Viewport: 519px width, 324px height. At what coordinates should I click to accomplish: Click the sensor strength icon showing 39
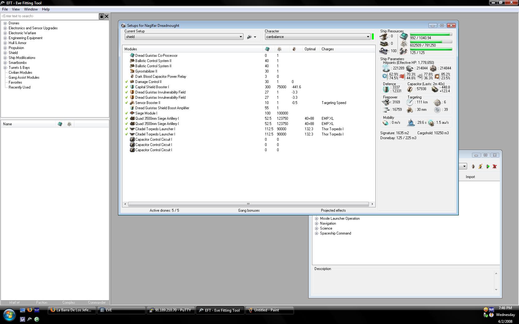437,110
